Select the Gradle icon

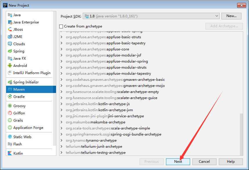[x=10, y=97]
